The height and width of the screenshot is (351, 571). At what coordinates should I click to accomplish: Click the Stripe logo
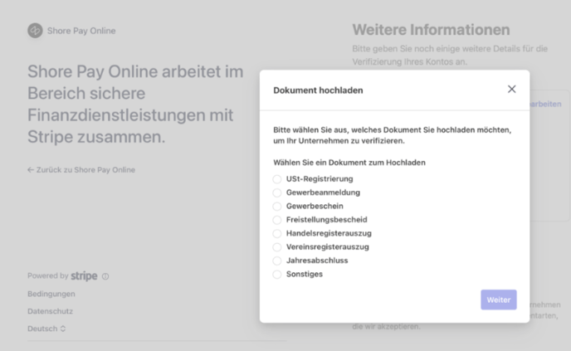(x=84, y=276)
